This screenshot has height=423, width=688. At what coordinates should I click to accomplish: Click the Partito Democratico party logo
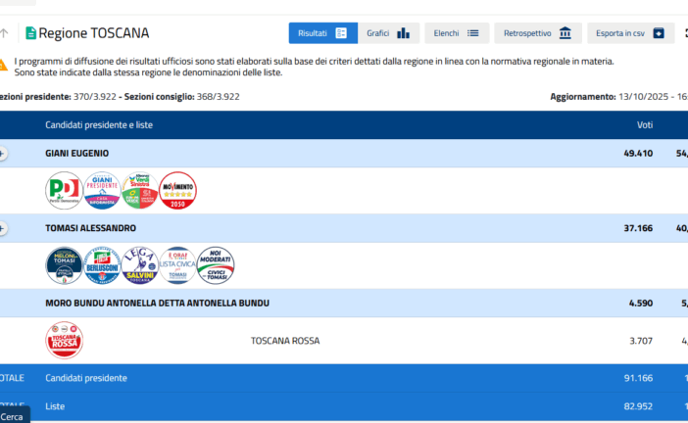(65, 190)
